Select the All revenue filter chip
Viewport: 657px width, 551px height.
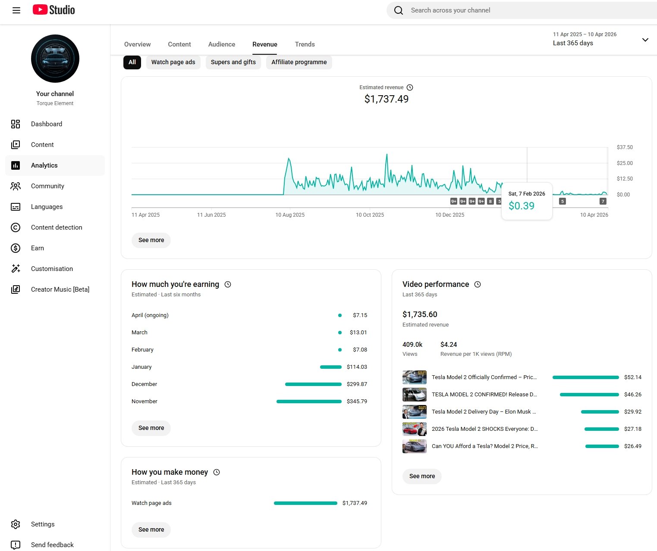click(132, 62)
